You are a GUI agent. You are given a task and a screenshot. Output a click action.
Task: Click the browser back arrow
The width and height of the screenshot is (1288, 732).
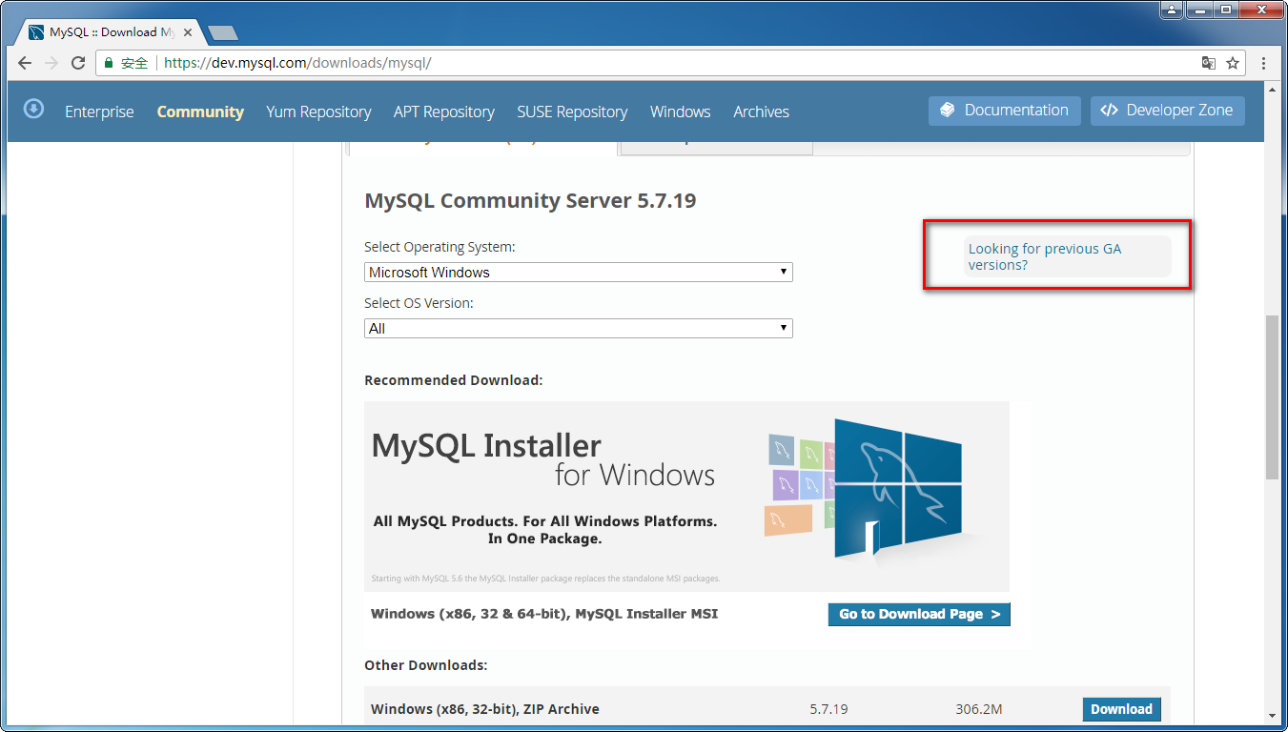(x=25, y=63)
